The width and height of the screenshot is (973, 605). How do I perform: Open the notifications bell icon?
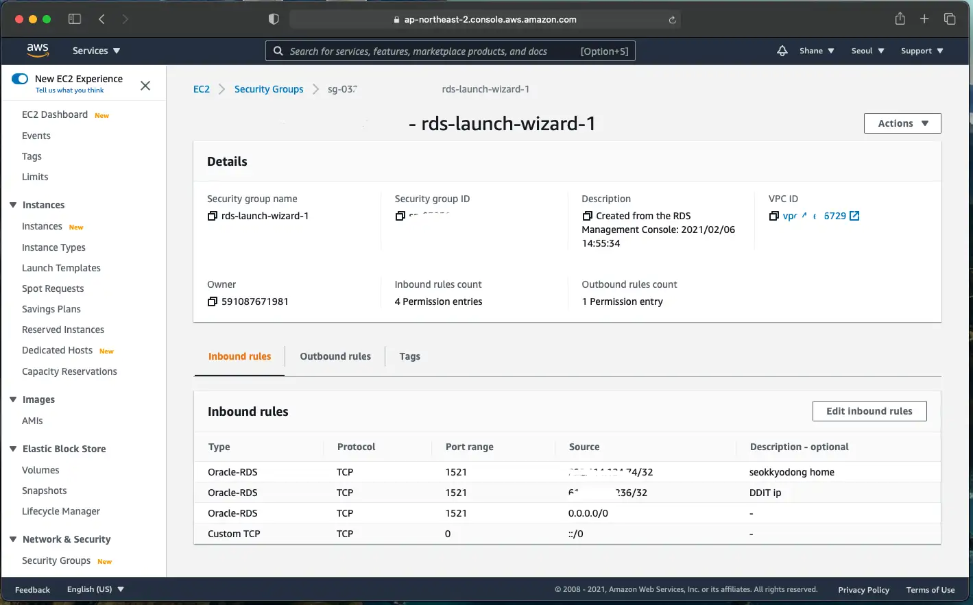pos(782,51)
